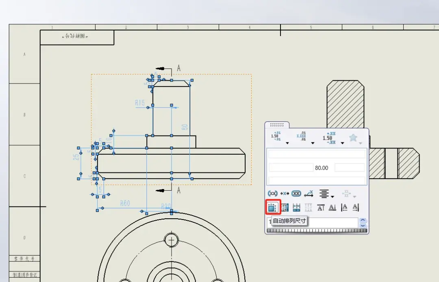This screenshot has width=439, height=282.
Task: Open the unit precision dropdown
Action: click(313, 143)
